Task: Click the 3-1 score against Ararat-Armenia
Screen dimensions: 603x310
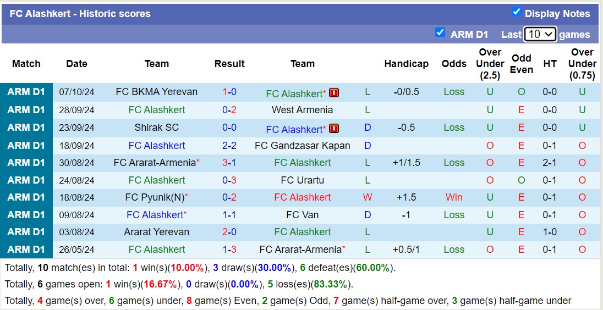Action: point(229,163)
